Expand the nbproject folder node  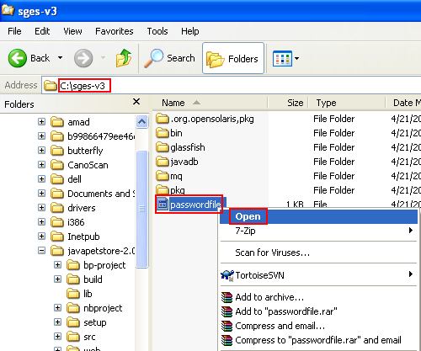(57, 308)
